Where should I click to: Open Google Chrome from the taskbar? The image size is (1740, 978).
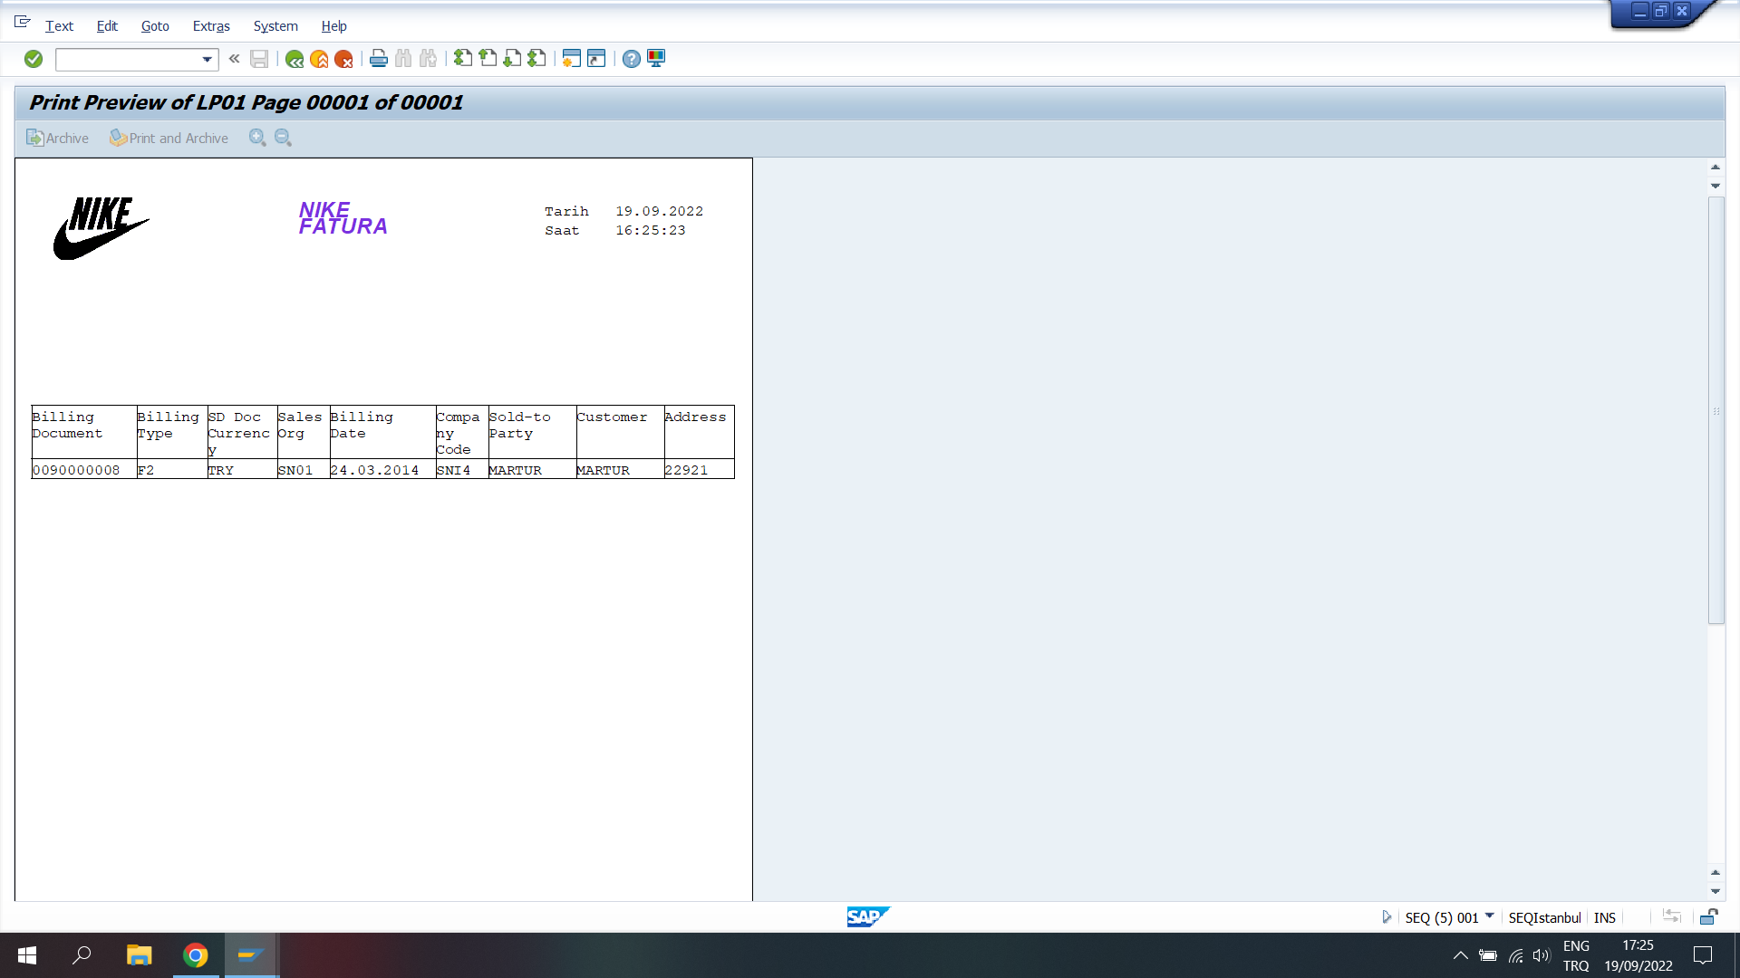click(x=196, y=955)
